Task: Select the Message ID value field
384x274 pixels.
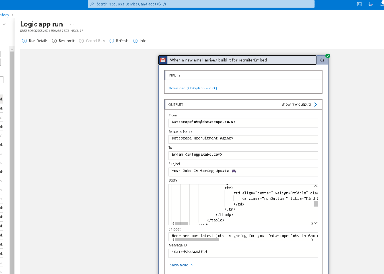Action: [243, 253]
